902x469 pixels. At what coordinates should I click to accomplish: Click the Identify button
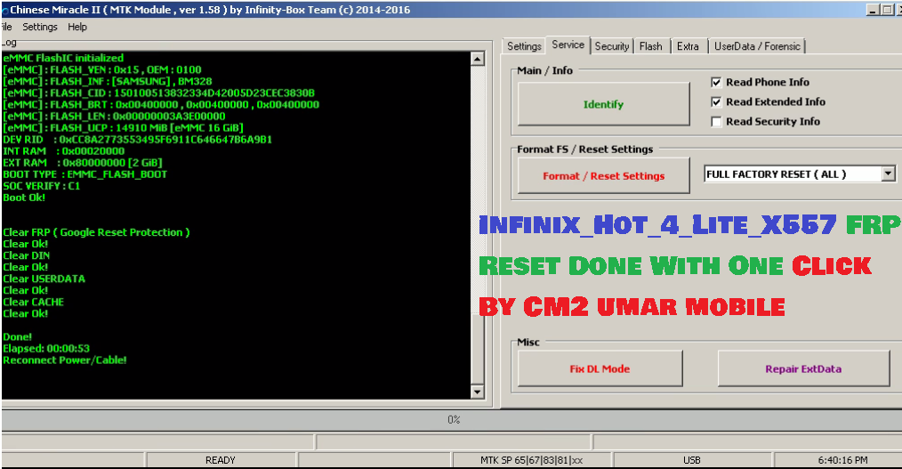603,104
